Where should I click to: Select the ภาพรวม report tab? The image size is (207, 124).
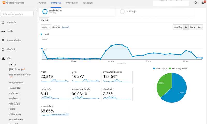[x=44, y=20]
